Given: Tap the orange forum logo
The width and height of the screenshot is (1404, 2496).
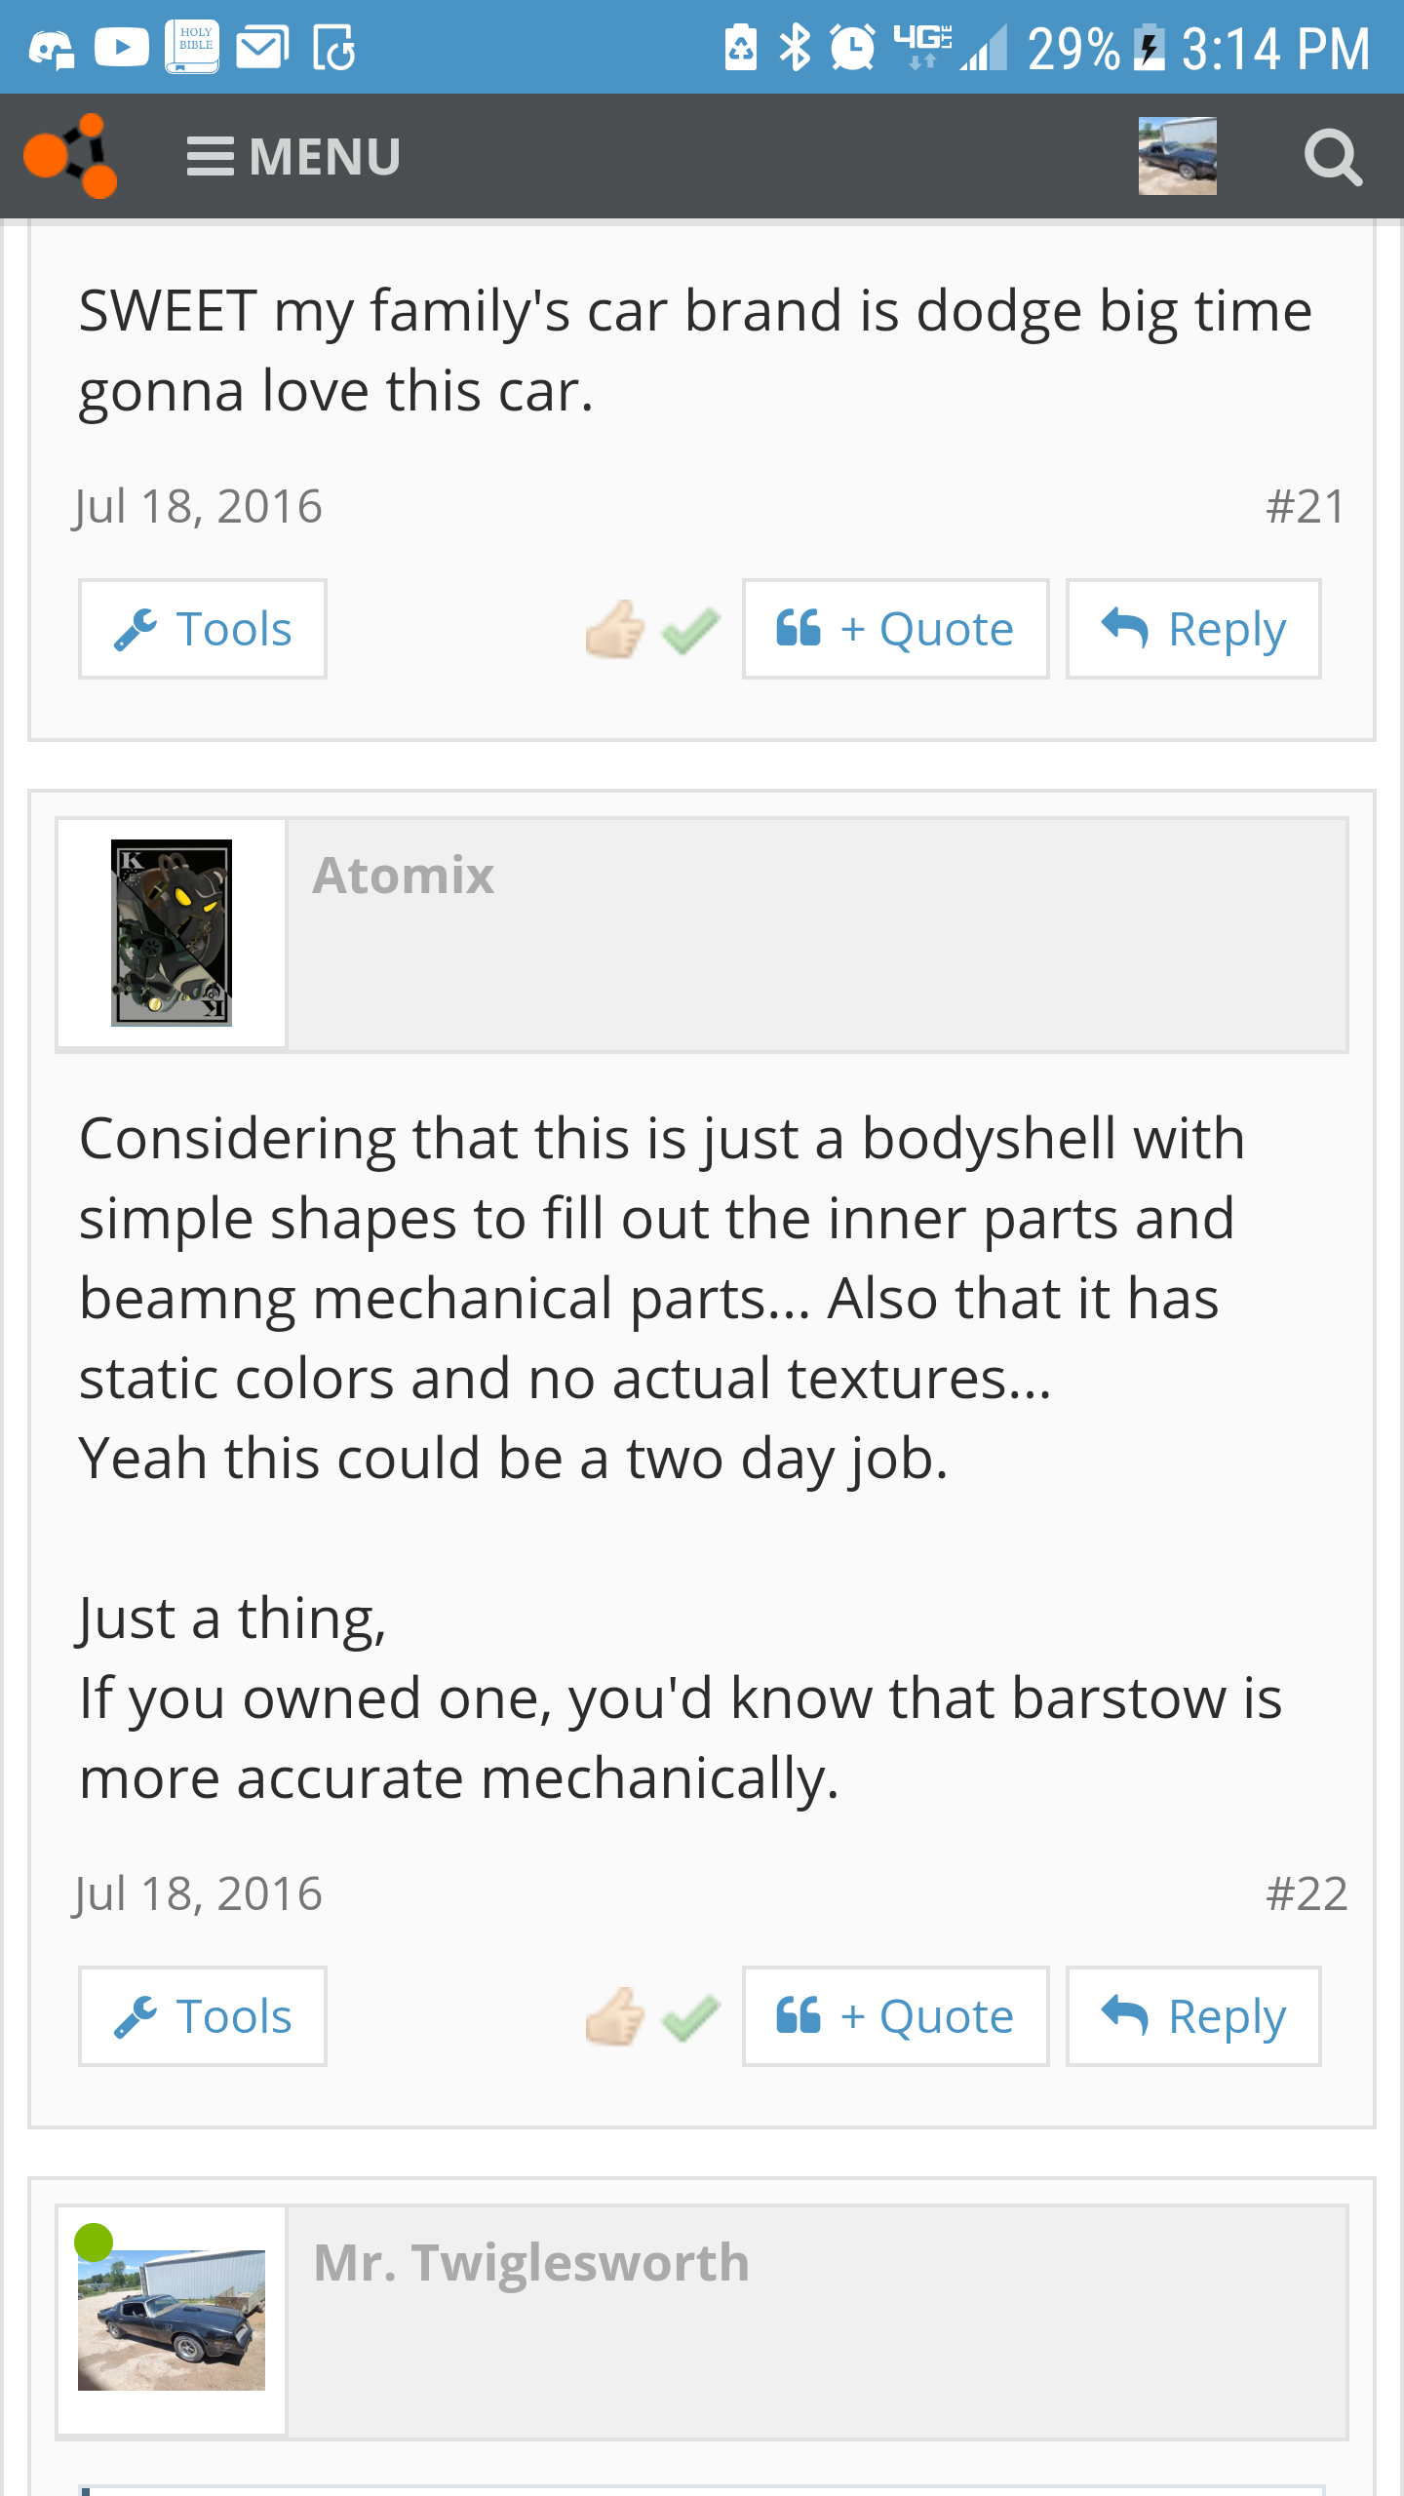Looking at the screenshot, I should (70, 156).
